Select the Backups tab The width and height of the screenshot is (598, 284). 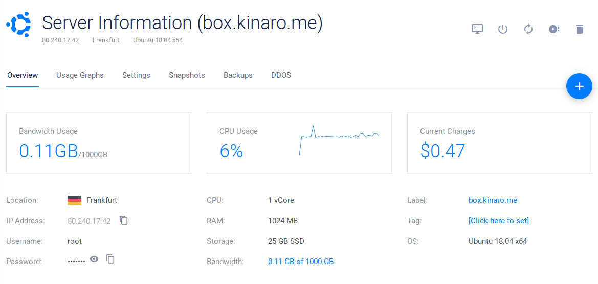point(238,75)
